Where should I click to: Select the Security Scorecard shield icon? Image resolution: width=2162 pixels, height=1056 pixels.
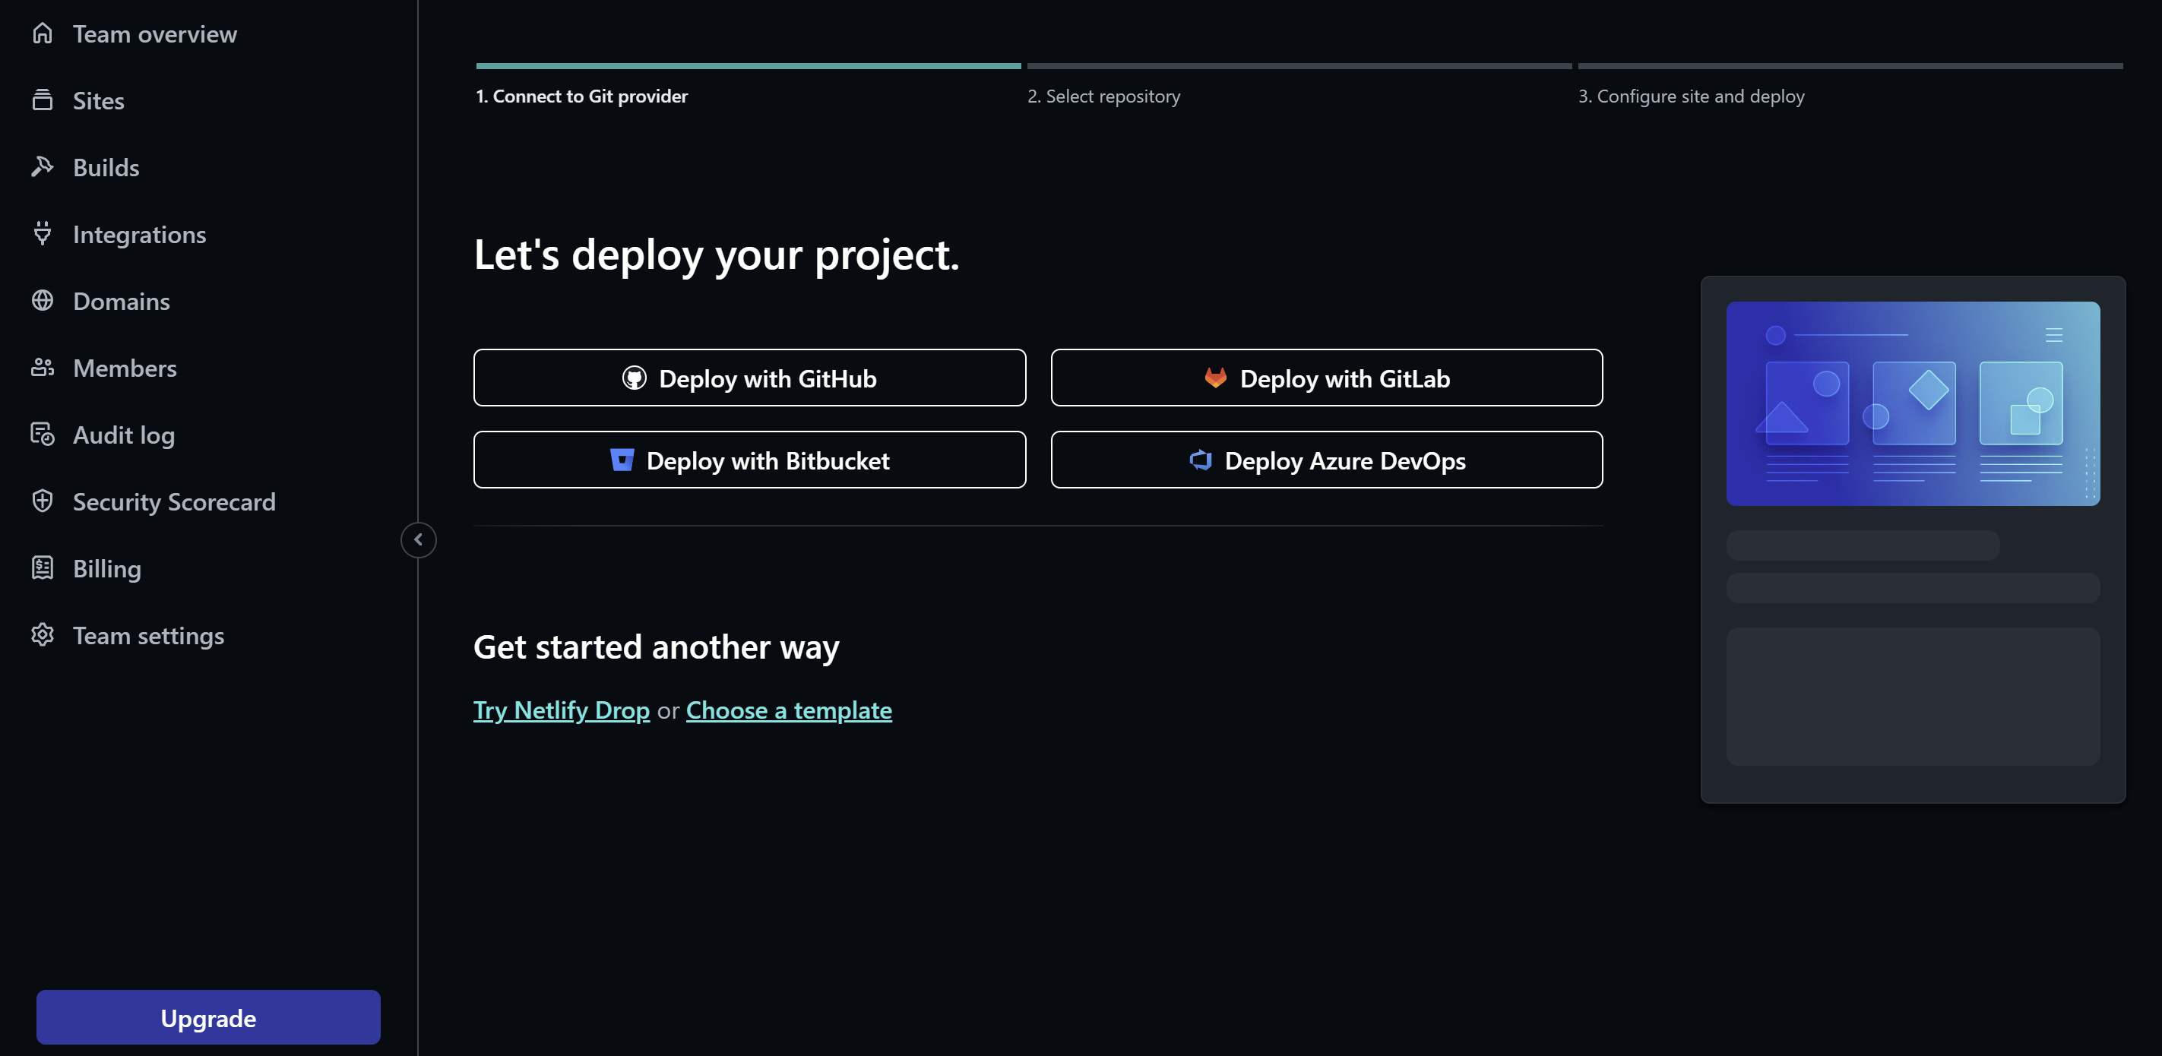tap(43, 501)
